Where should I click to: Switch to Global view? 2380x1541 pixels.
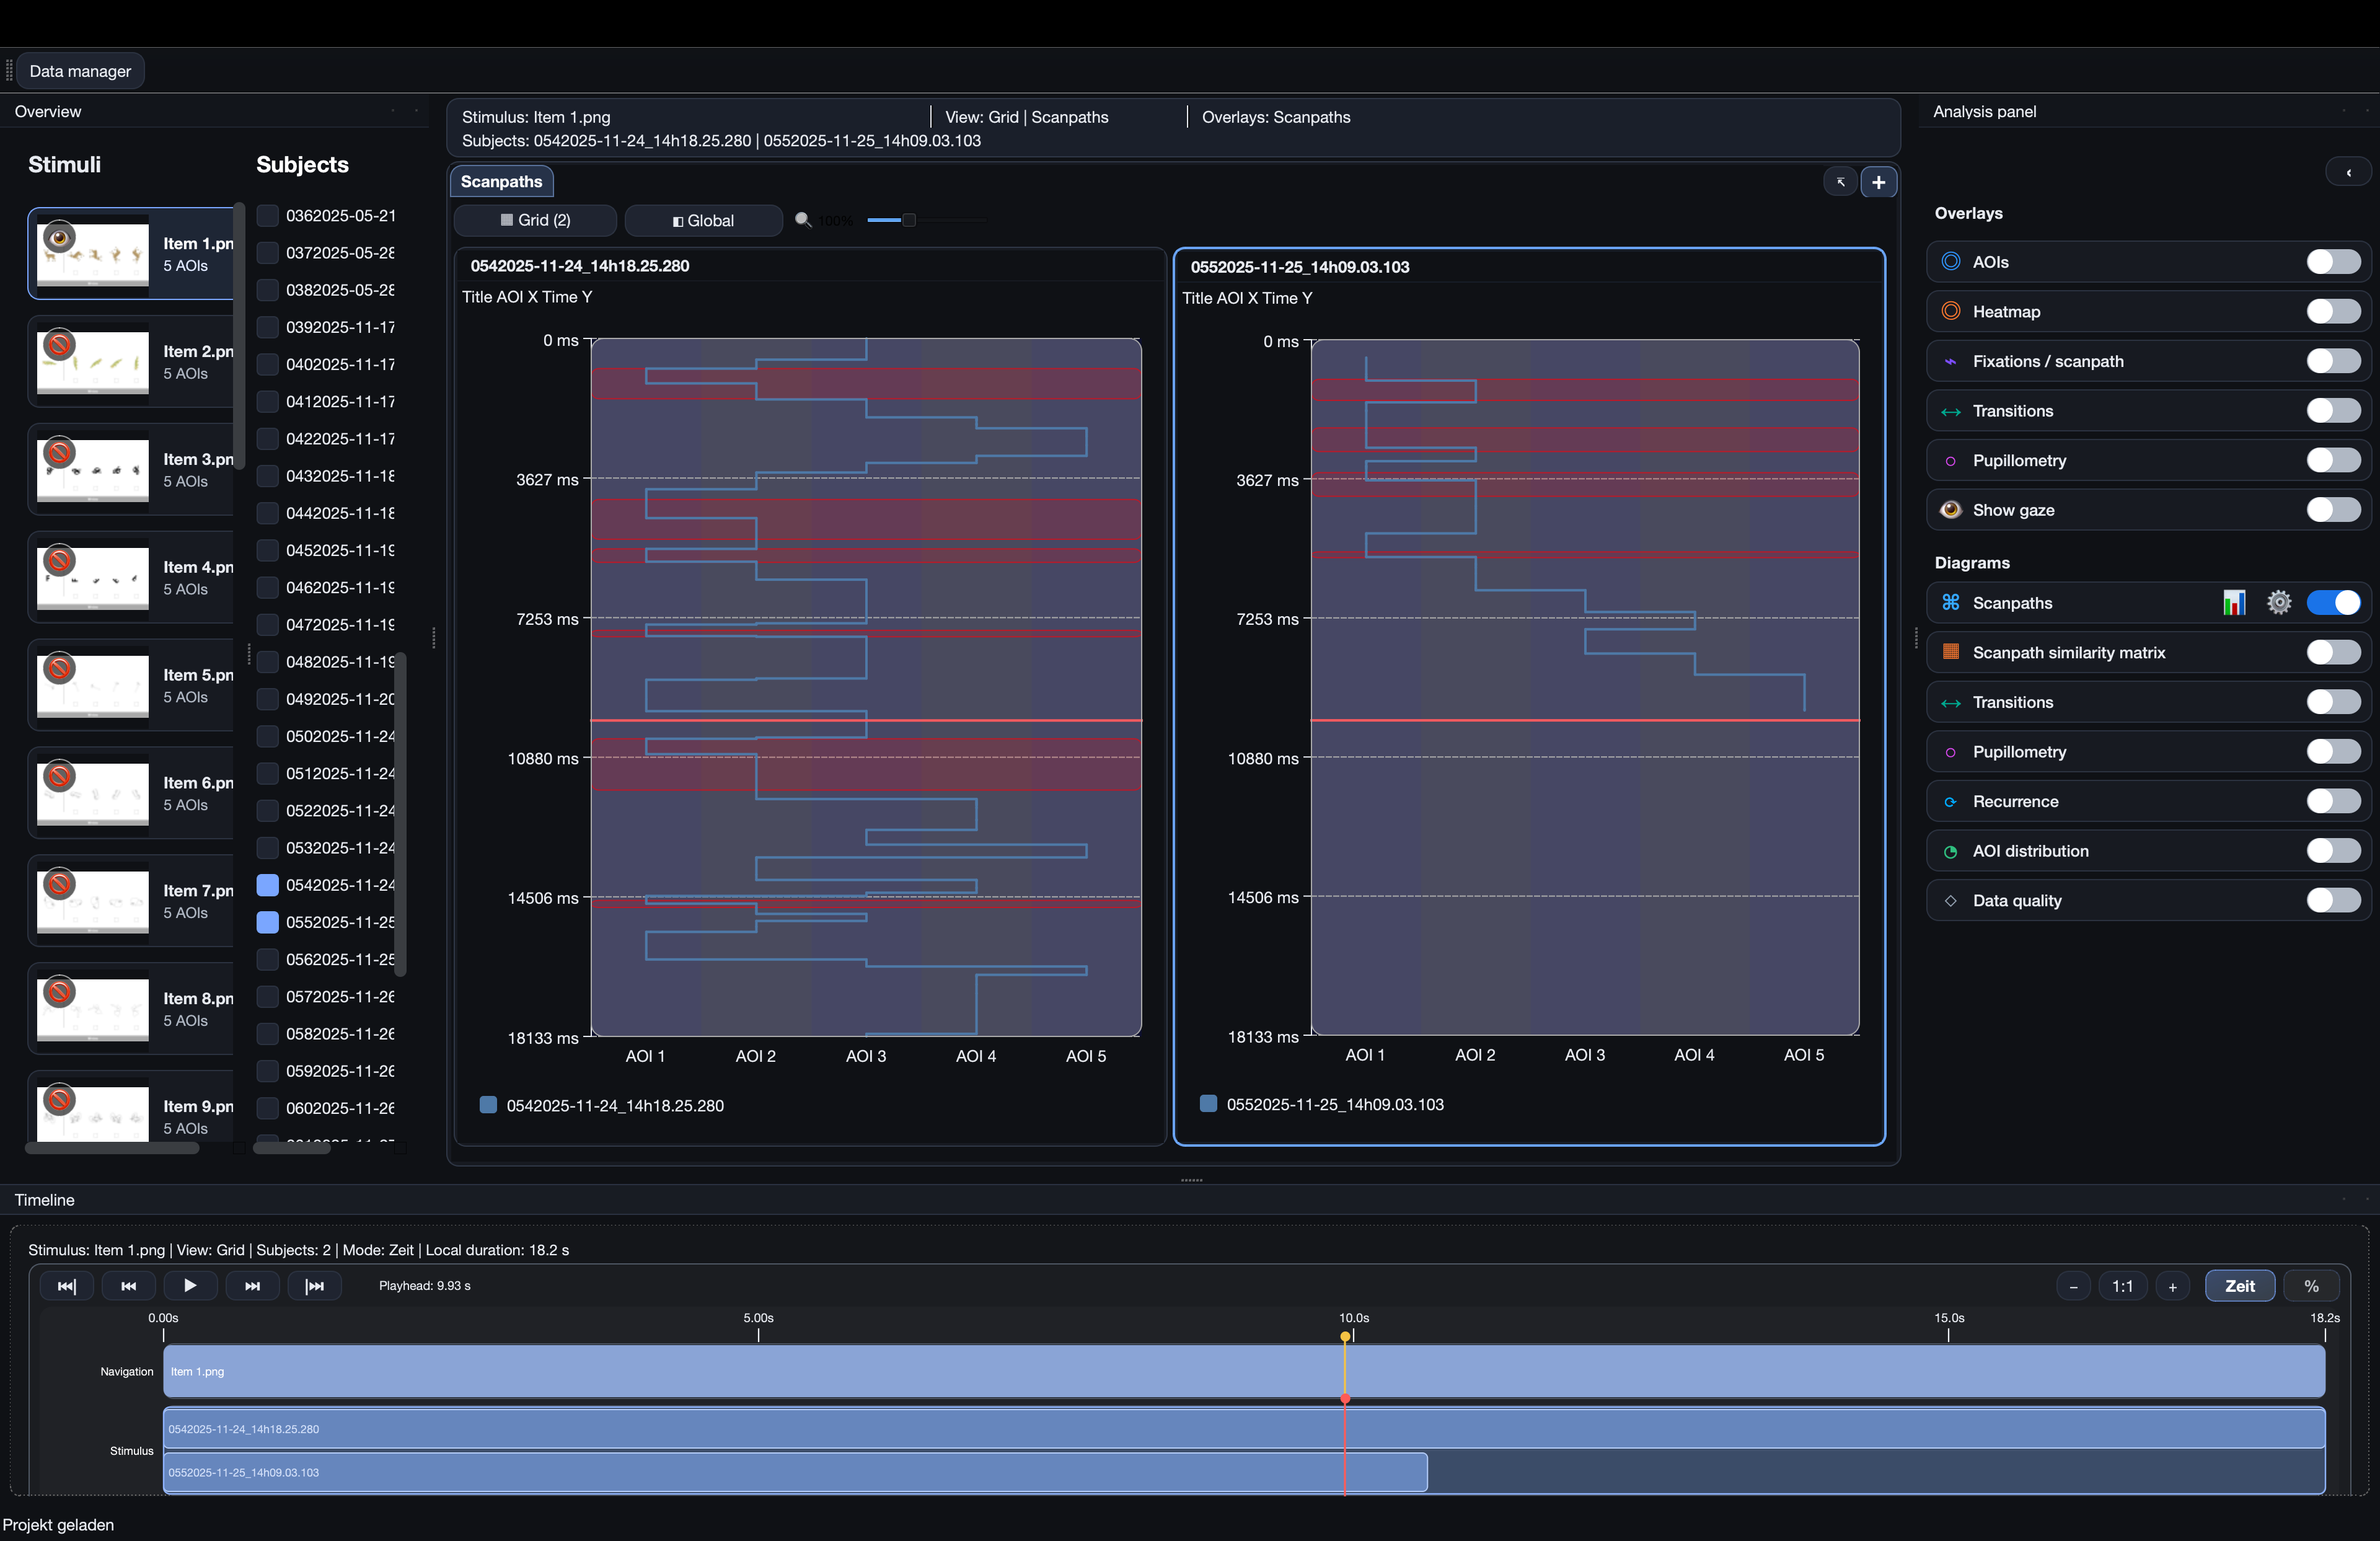tap(703, 220)
